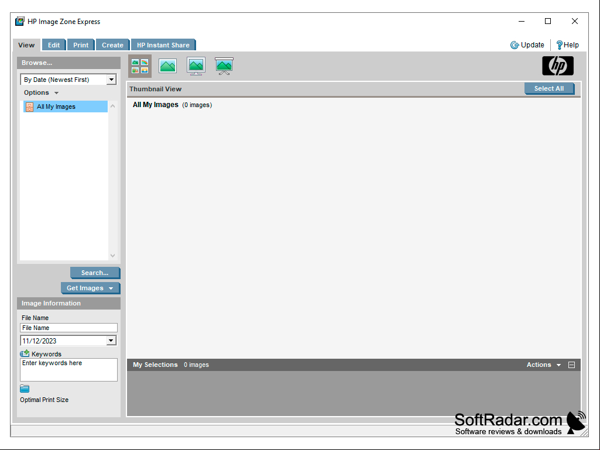600x450 pixels.
Task: Switch to the Print tab
Action: pos(81,45)
